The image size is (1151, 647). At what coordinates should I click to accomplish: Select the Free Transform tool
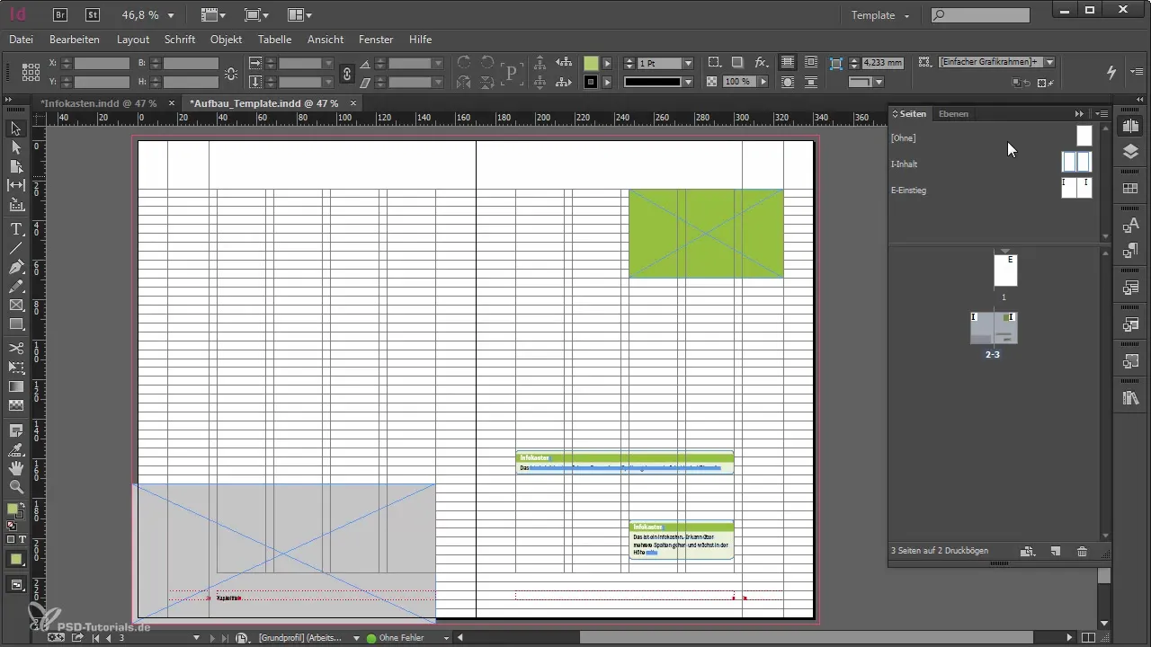16,367
